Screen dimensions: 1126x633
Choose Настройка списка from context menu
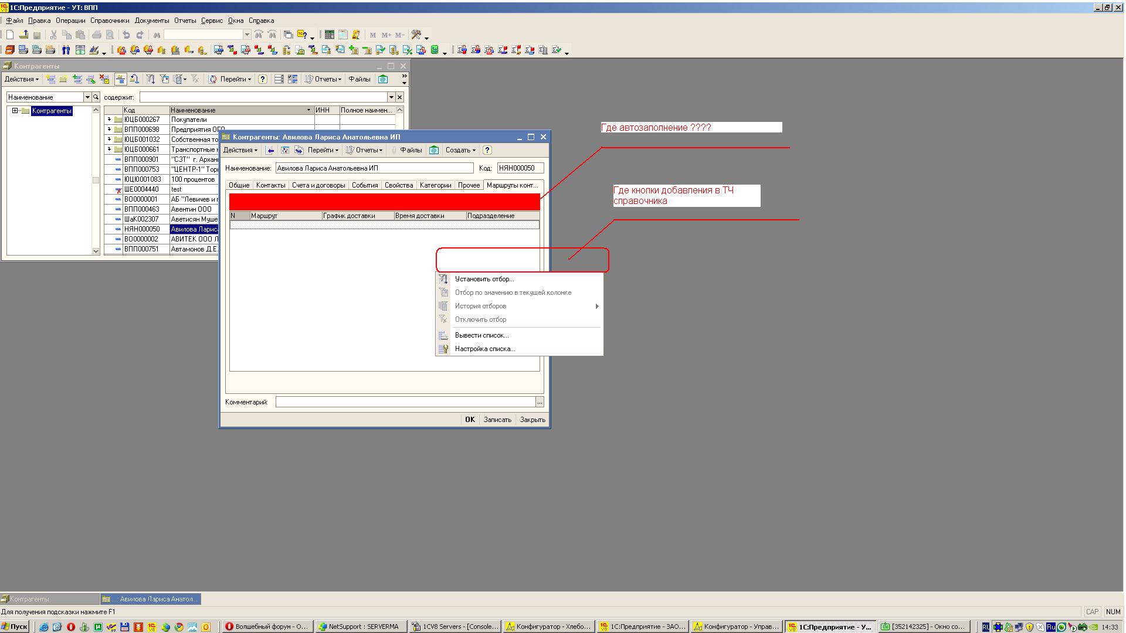click(484, 349)
